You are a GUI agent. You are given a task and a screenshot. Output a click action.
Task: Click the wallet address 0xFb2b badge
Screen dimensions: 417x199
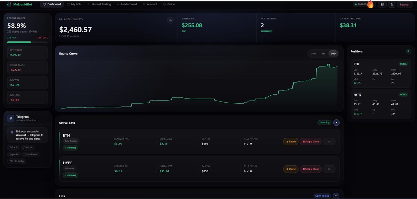coord(363,5)
